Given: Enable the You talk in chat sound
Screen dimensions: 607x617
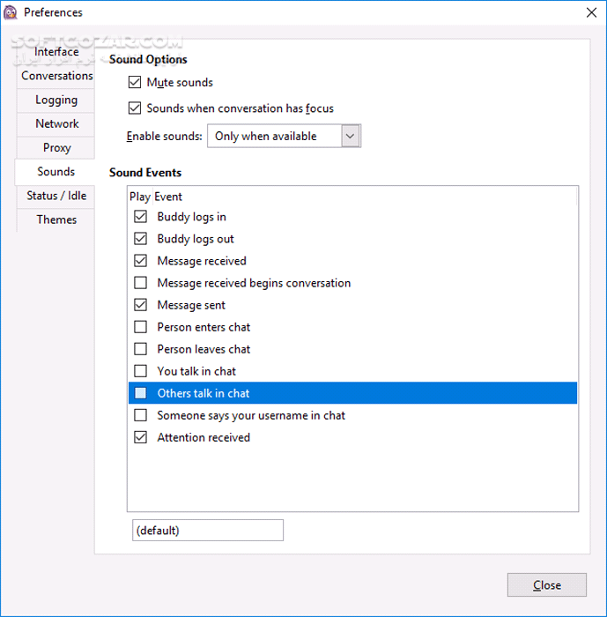Looking at the screenshot, I should coord(141,371).
